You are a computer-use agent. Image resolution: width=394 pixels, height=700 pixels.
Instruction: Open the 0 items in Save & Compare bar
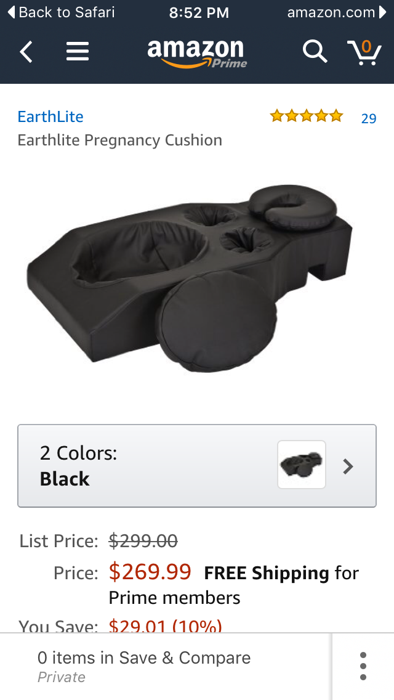tap(166, 666)
